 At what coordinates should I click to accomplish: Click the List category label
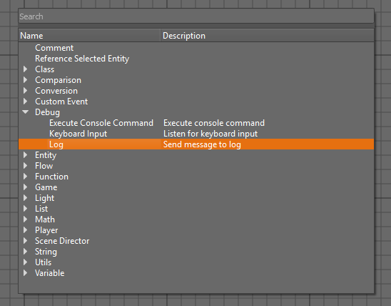(x=41, y=209)
